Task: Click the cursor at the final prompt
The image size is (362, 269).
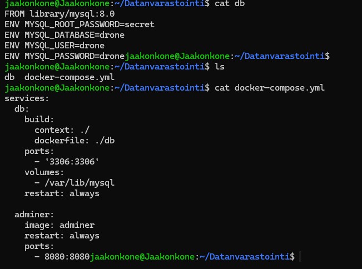Action: (300, 257)
